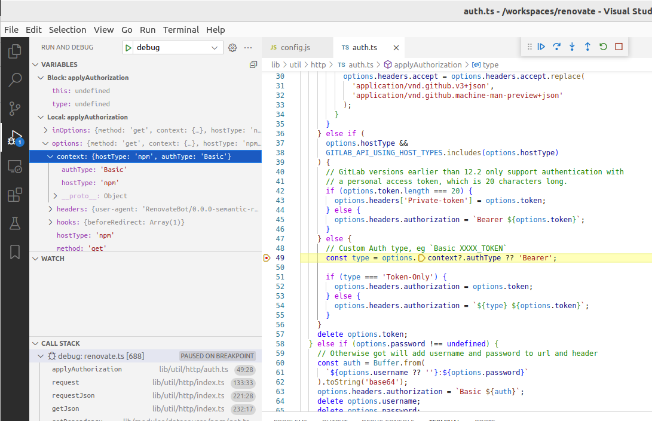The image size is (652, 421).
Task: Click line number 58 in the gutter
Action: tap(280, 344)
